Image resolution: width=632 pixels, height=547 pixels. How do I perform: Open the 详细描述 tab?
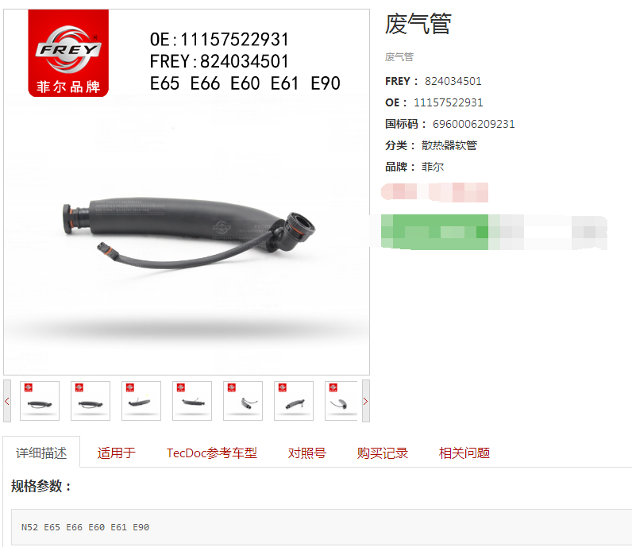tap(41, 453)
